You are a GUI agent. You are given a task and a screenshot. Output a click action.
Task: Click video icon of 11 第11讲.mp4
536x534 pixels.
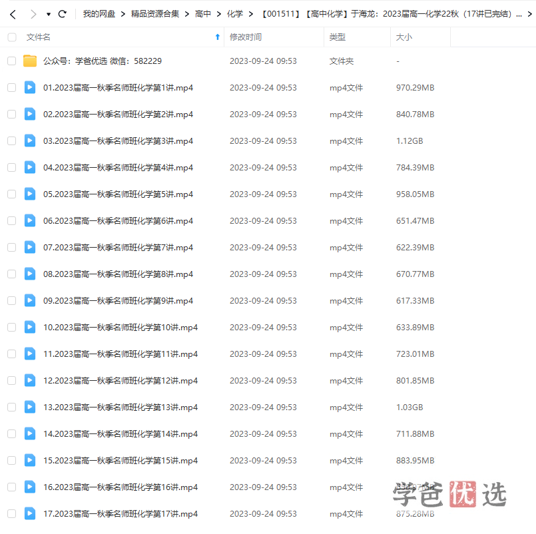(30, 354)
